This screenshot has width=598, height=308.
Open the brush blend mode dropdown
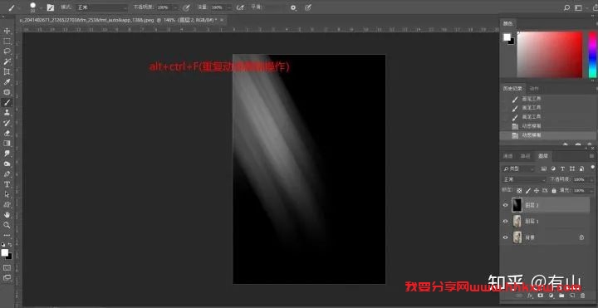[101, 7]
